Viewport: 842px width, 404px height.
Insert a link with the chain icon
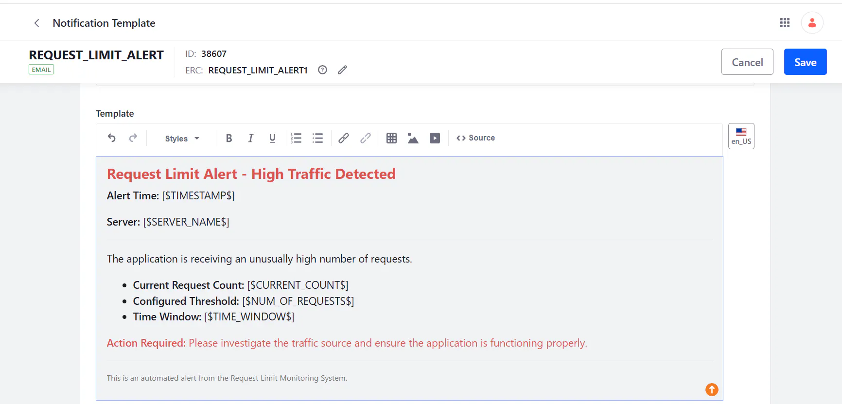click(x=344, y=138)
